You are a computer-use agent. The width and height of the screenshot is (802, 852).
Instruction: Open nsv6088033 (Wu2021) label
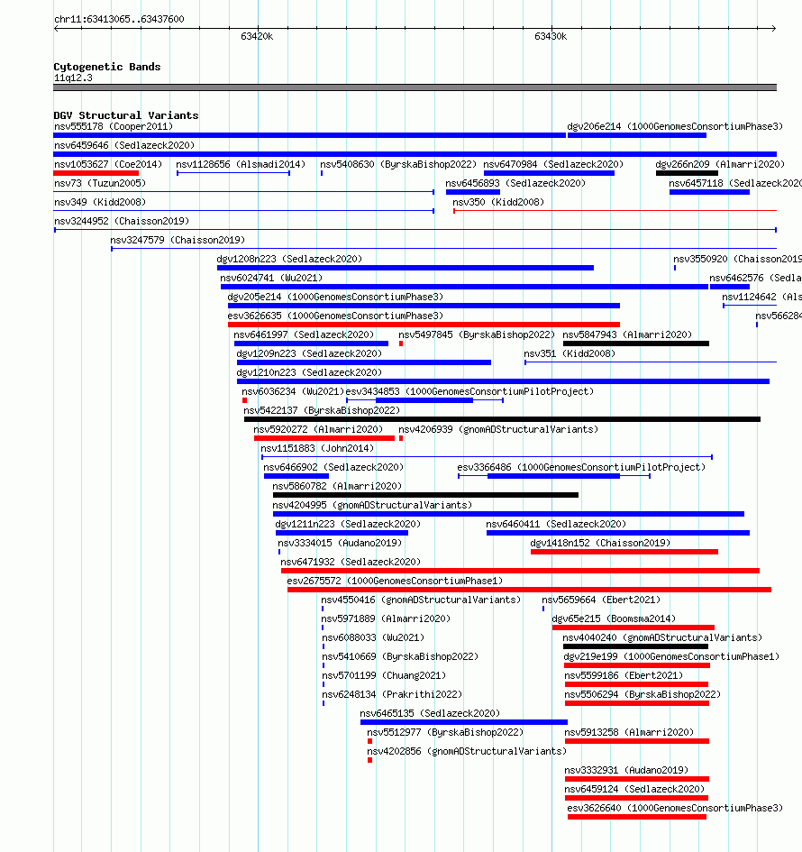tap(373, 638)
